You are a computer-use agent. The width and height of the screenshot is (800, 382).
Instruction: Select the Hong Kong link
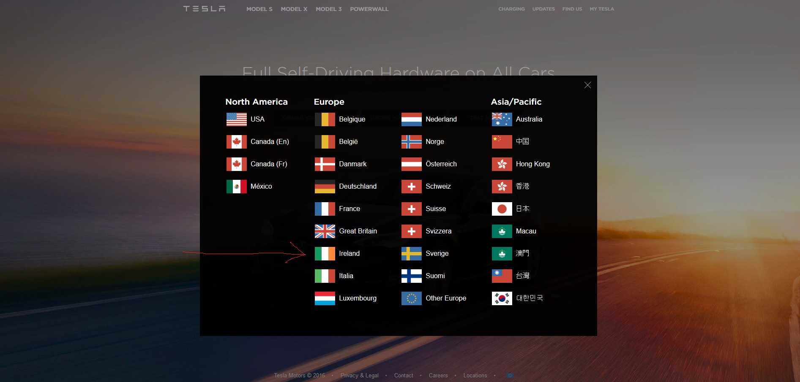click(532, 164)
